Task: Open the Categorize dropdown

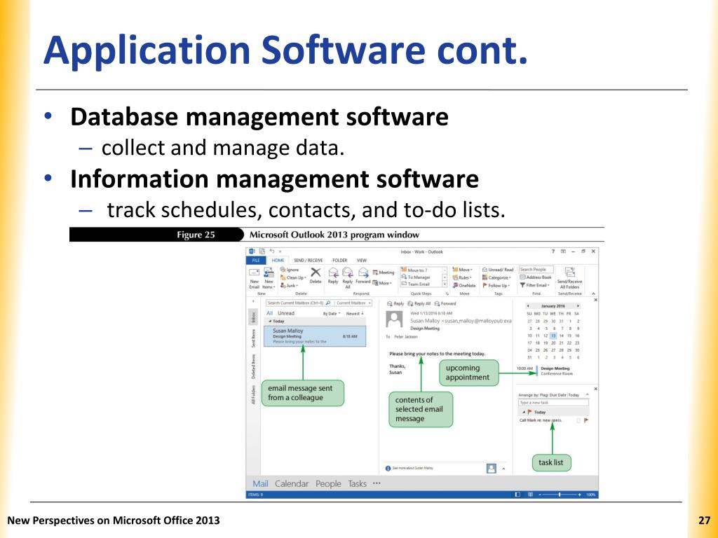Action: point(496,277)
